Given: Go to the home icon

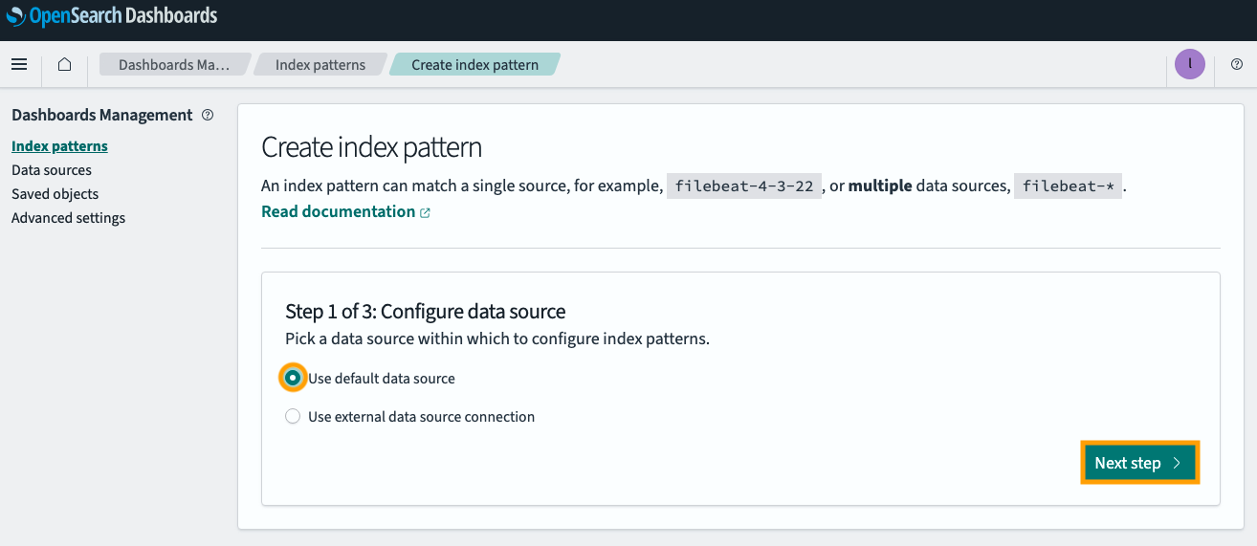Looking at the screenshot, I should pyautogui.click(x=64, y=64).
